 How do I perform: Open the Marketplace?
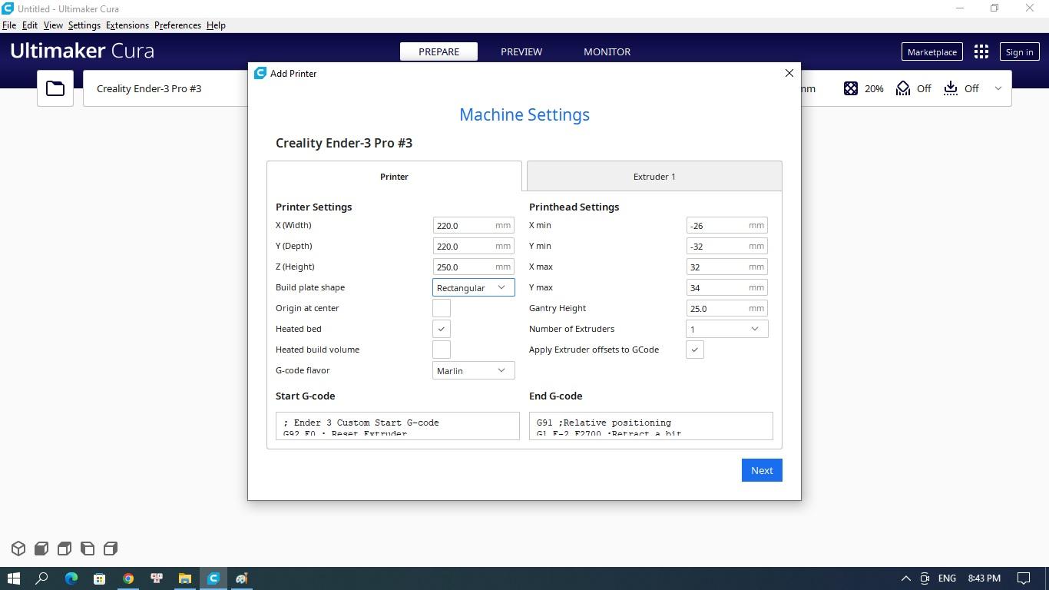[932, 51]
